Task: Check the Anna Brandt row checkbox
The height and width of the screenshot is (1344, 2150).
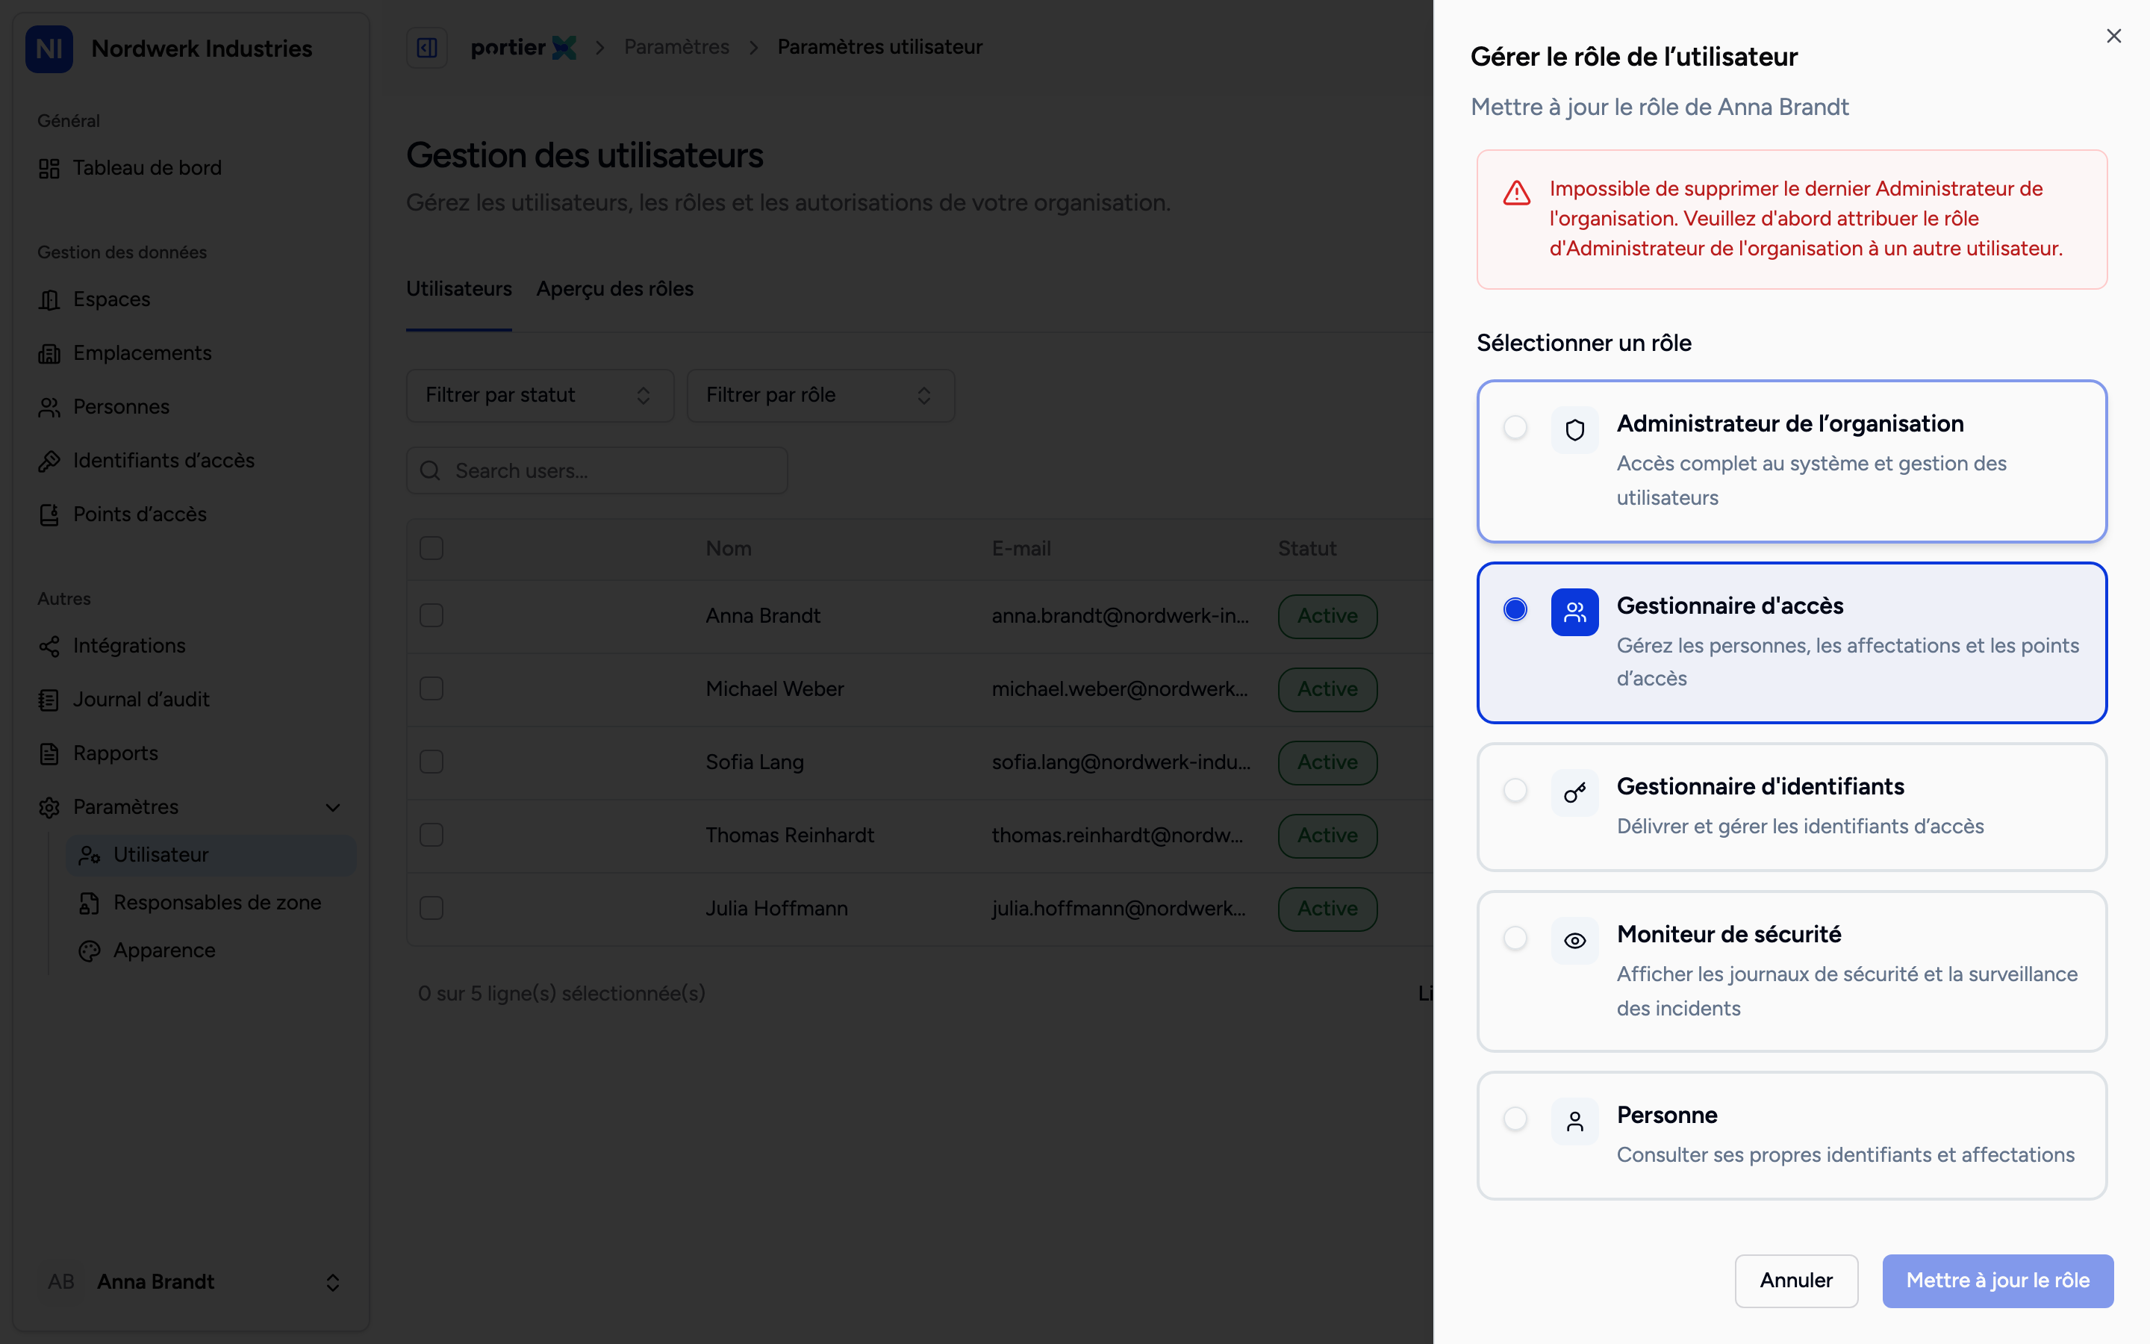Action: 431,616
